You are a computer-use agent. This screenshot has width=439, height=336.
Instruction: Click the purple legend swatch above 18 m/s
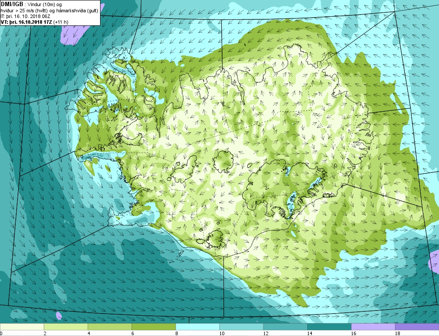[x=417, y=327]
